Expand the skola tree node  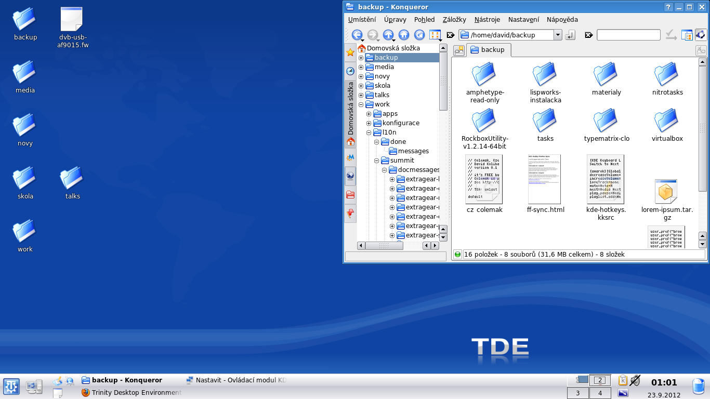point(361,86)
